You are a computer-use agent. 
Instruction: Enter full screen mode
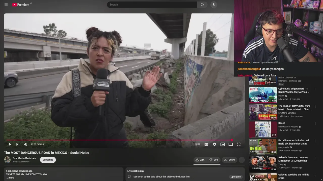pyautogui.click(x=239, y=144)
